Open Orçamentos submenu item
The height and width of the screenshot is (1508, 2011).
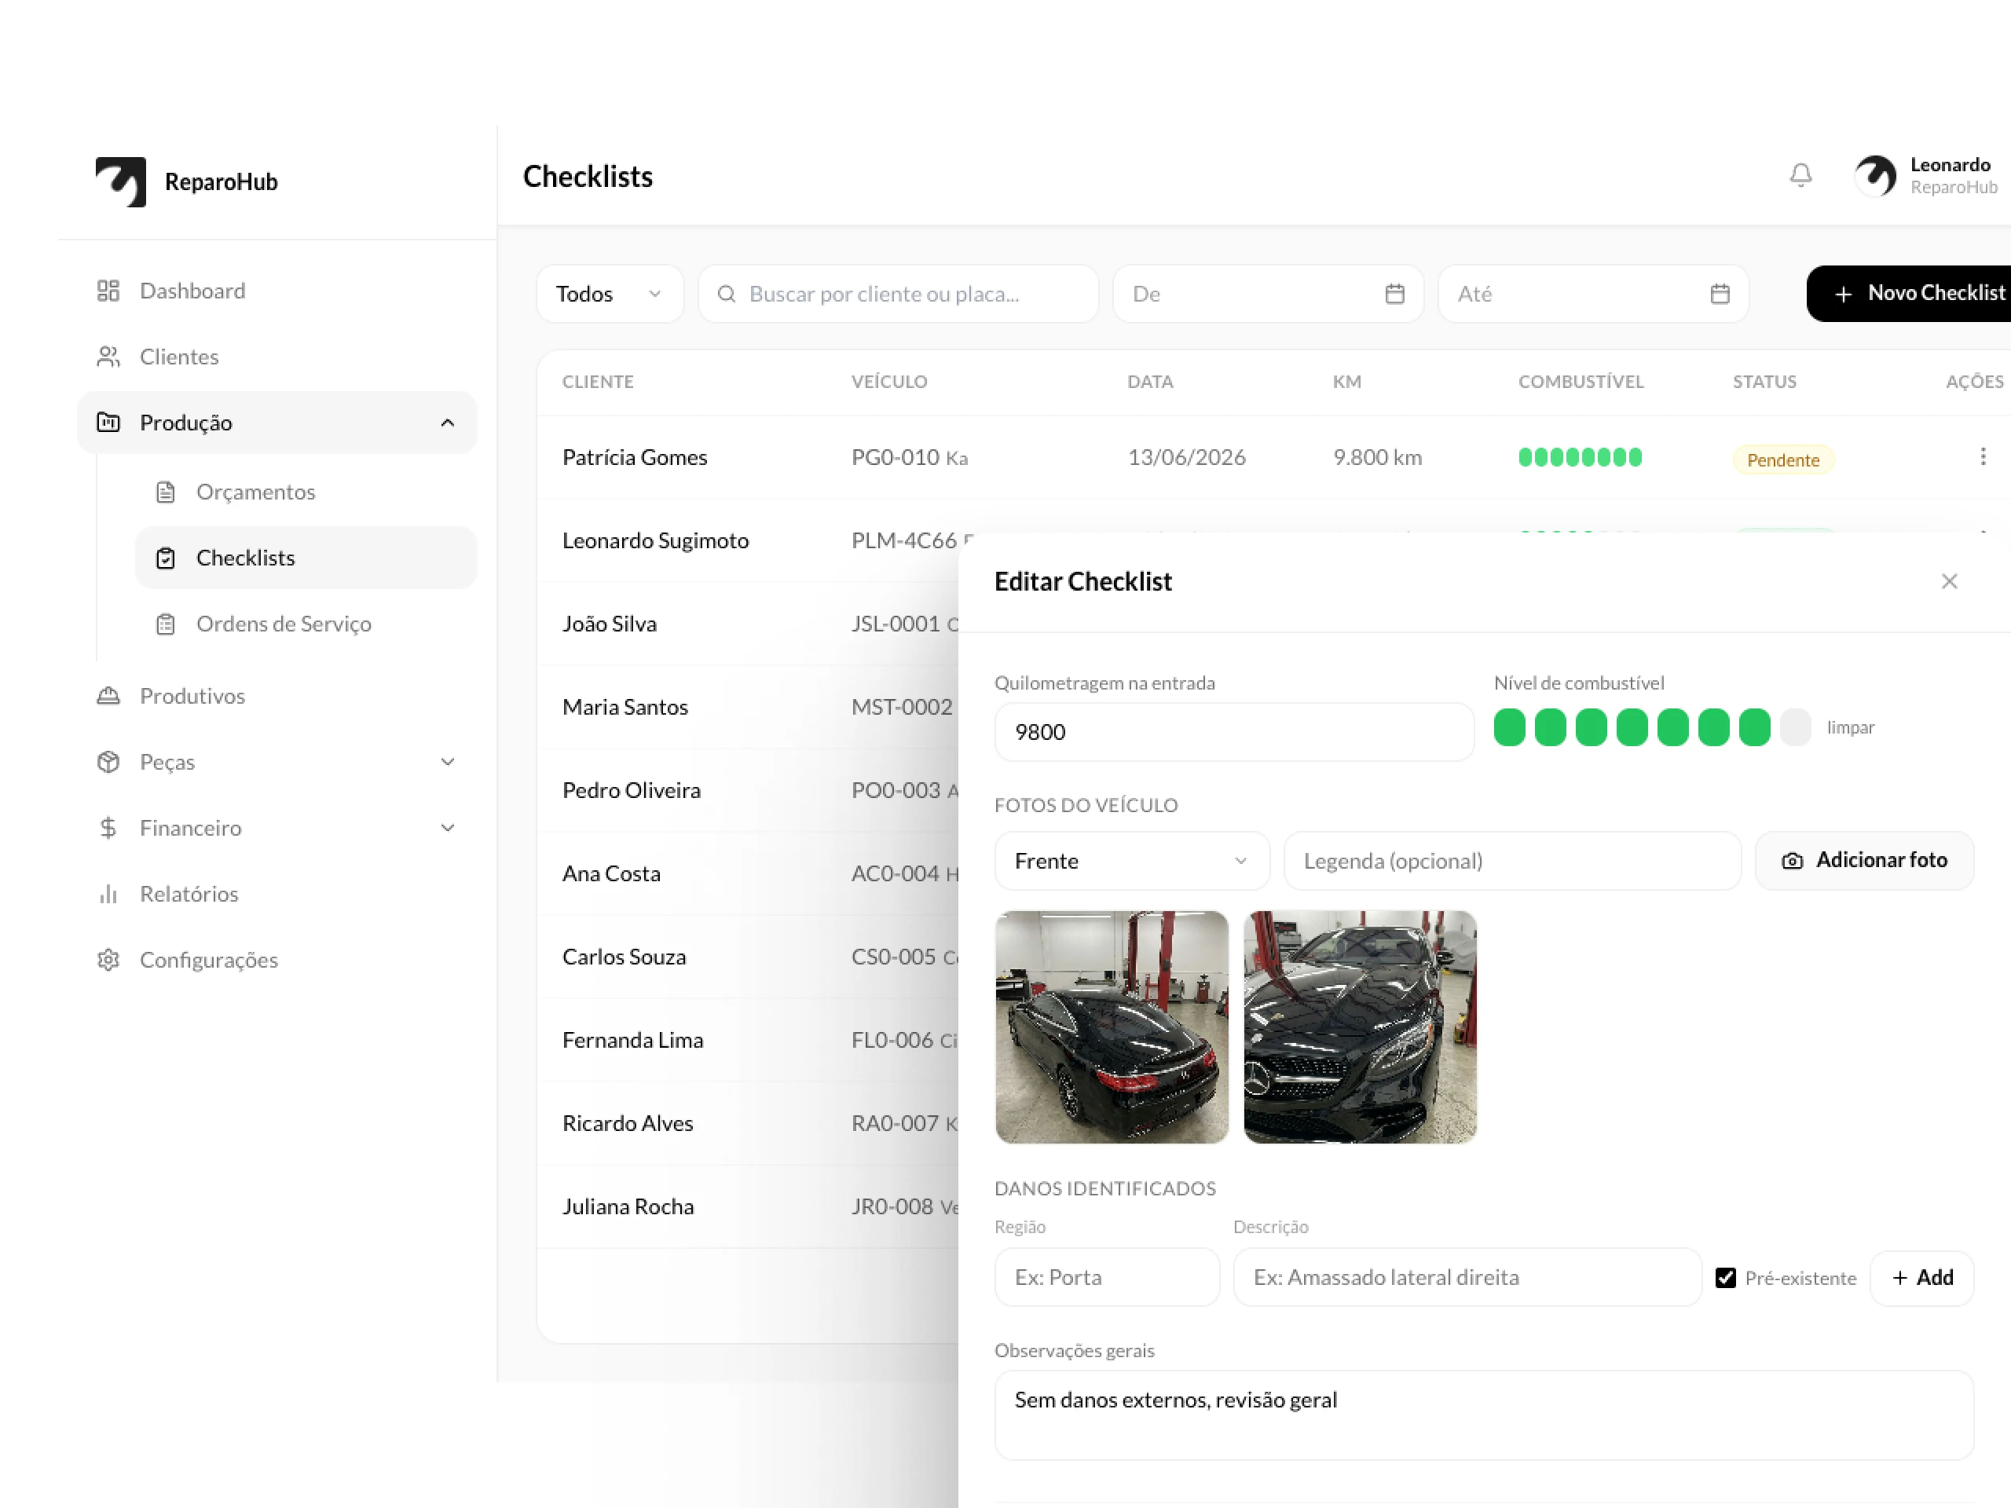[306, 492]
